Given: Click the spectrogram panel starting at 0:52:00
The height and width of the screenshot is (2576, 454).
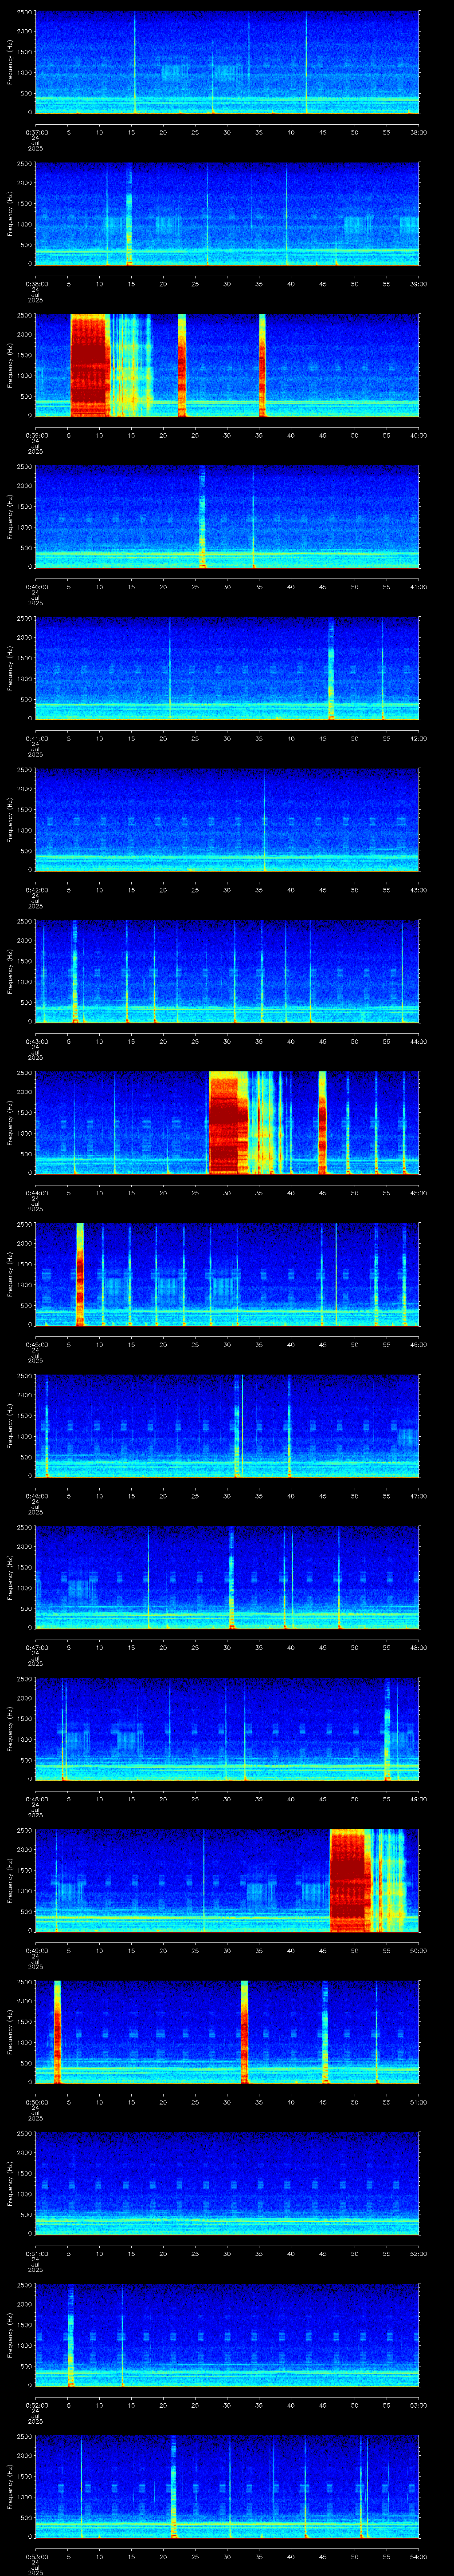Looking at the screenshot, I should pos(227,2335).
